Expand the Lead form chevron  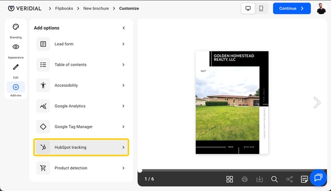124,44
